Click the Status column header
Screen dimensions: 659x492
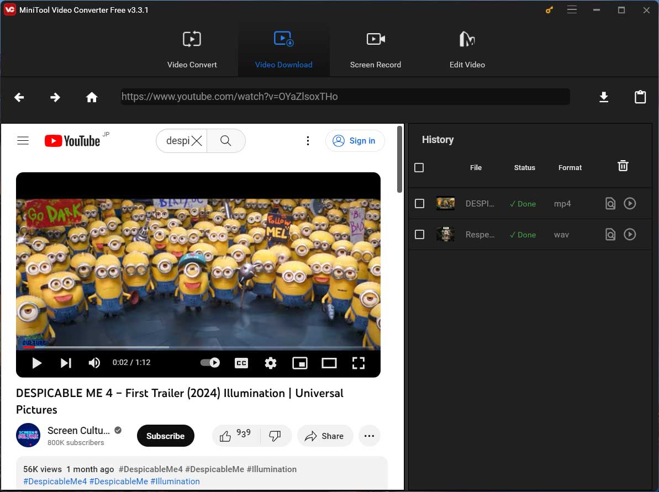tap(525, 168)
